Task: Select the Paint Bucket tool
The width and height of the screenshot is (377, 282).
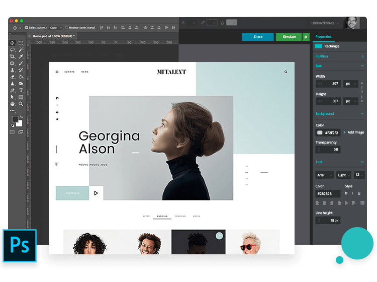Action: 21,77
